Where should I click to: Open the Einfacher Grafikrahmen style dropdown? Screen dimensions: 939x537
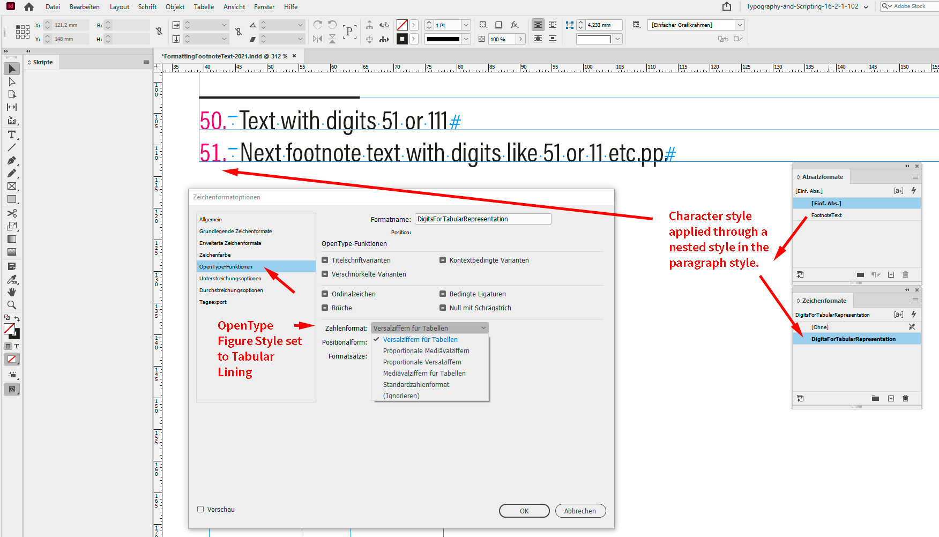click(x=740, y=25)
